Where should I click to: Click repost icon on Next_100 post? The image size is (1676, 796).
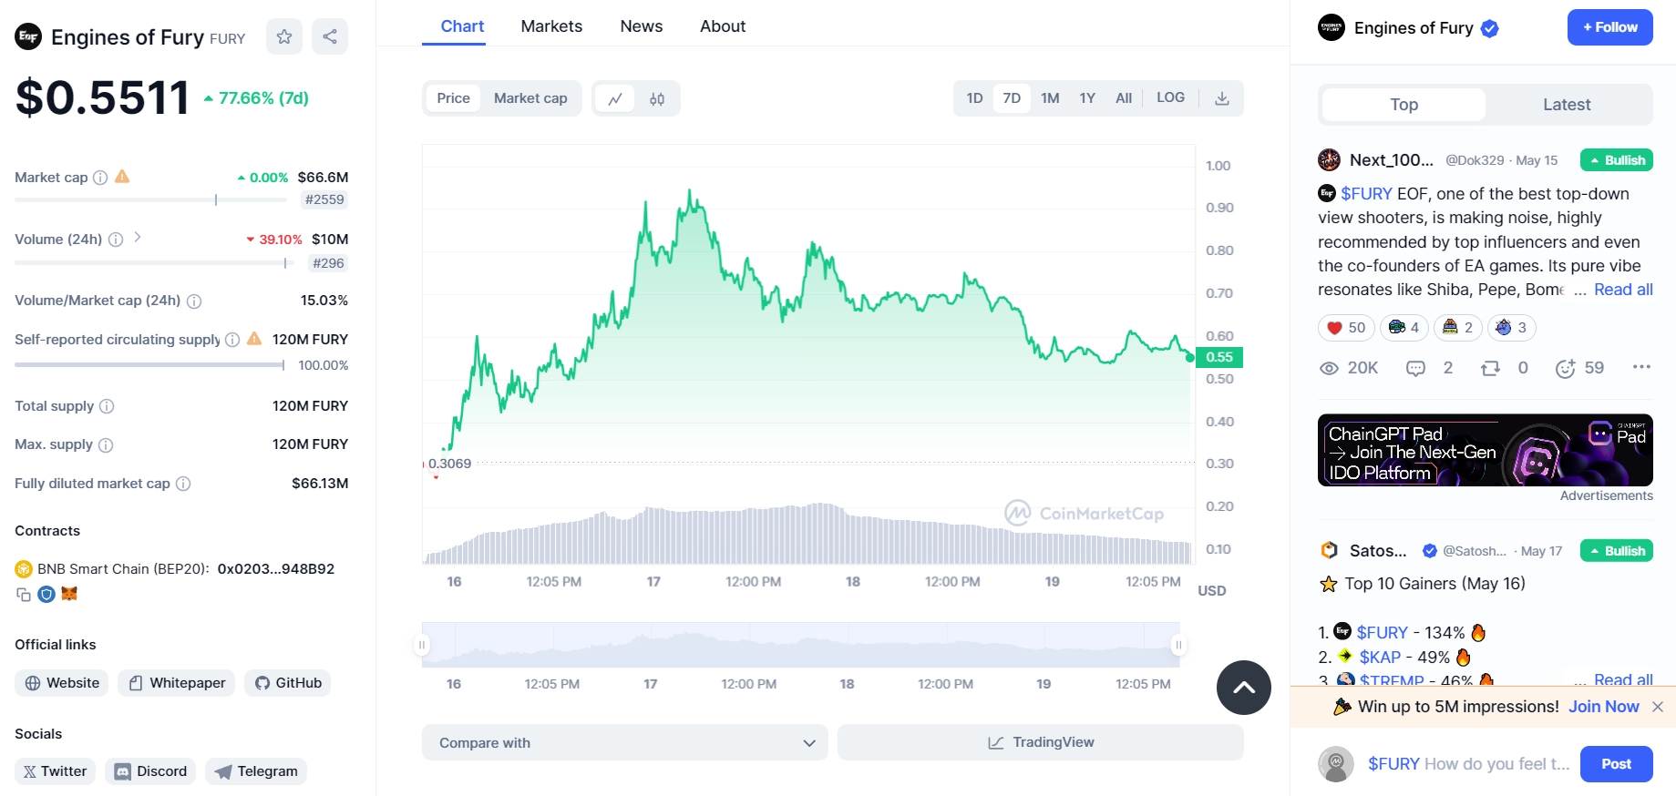1490,368
